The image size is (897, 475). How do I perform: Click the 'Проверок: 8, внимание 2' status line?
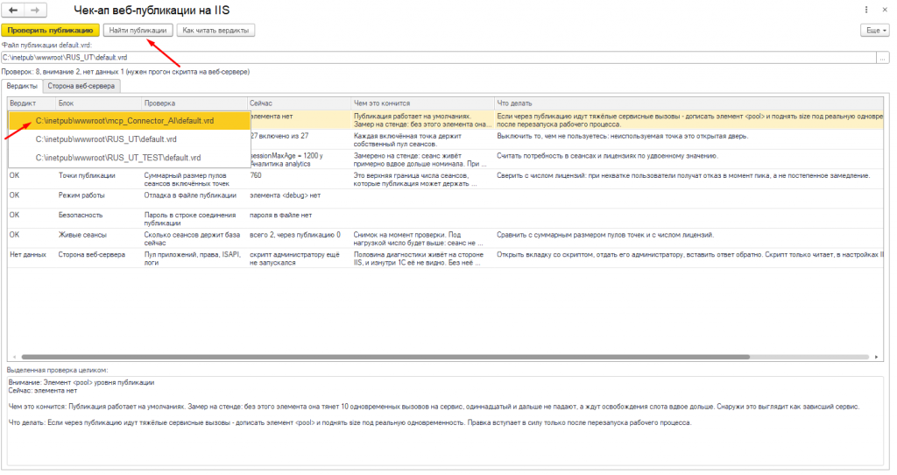click(x=125, y=72)
